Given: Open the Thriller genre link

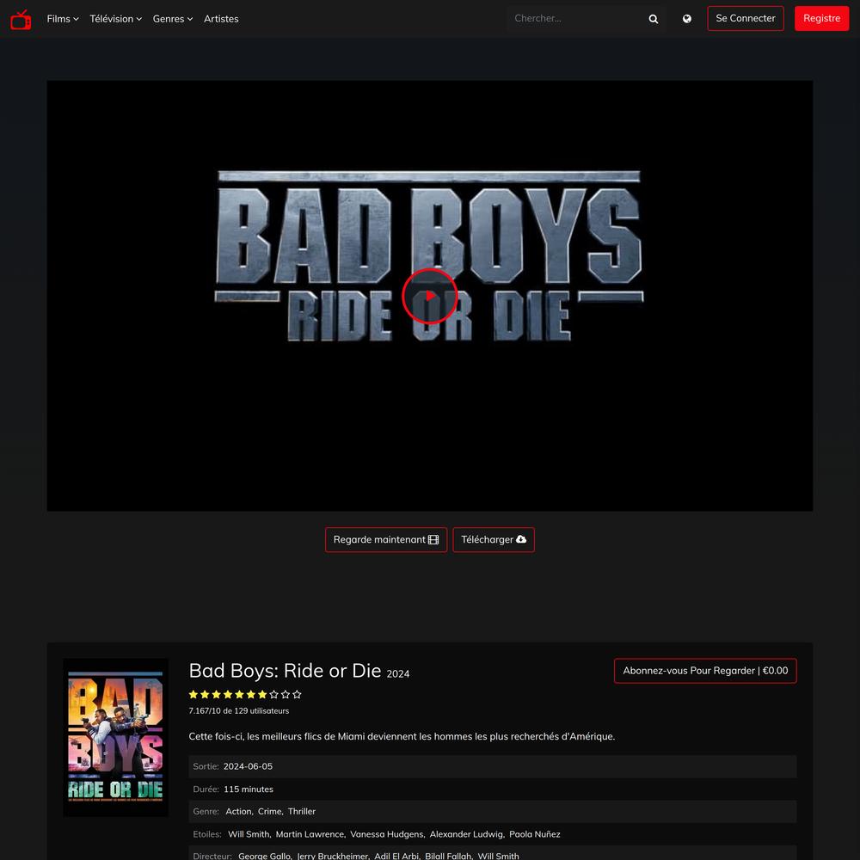Looking at the screenshot, I should pyautogui.click(x=302, y=811).
